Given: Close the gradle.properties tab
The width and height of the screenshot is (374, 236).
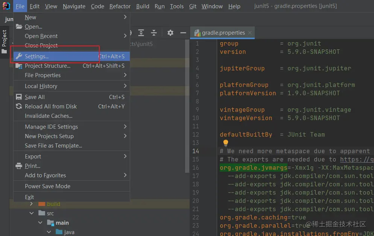Looking at the screenshot, I should (250, 33).
